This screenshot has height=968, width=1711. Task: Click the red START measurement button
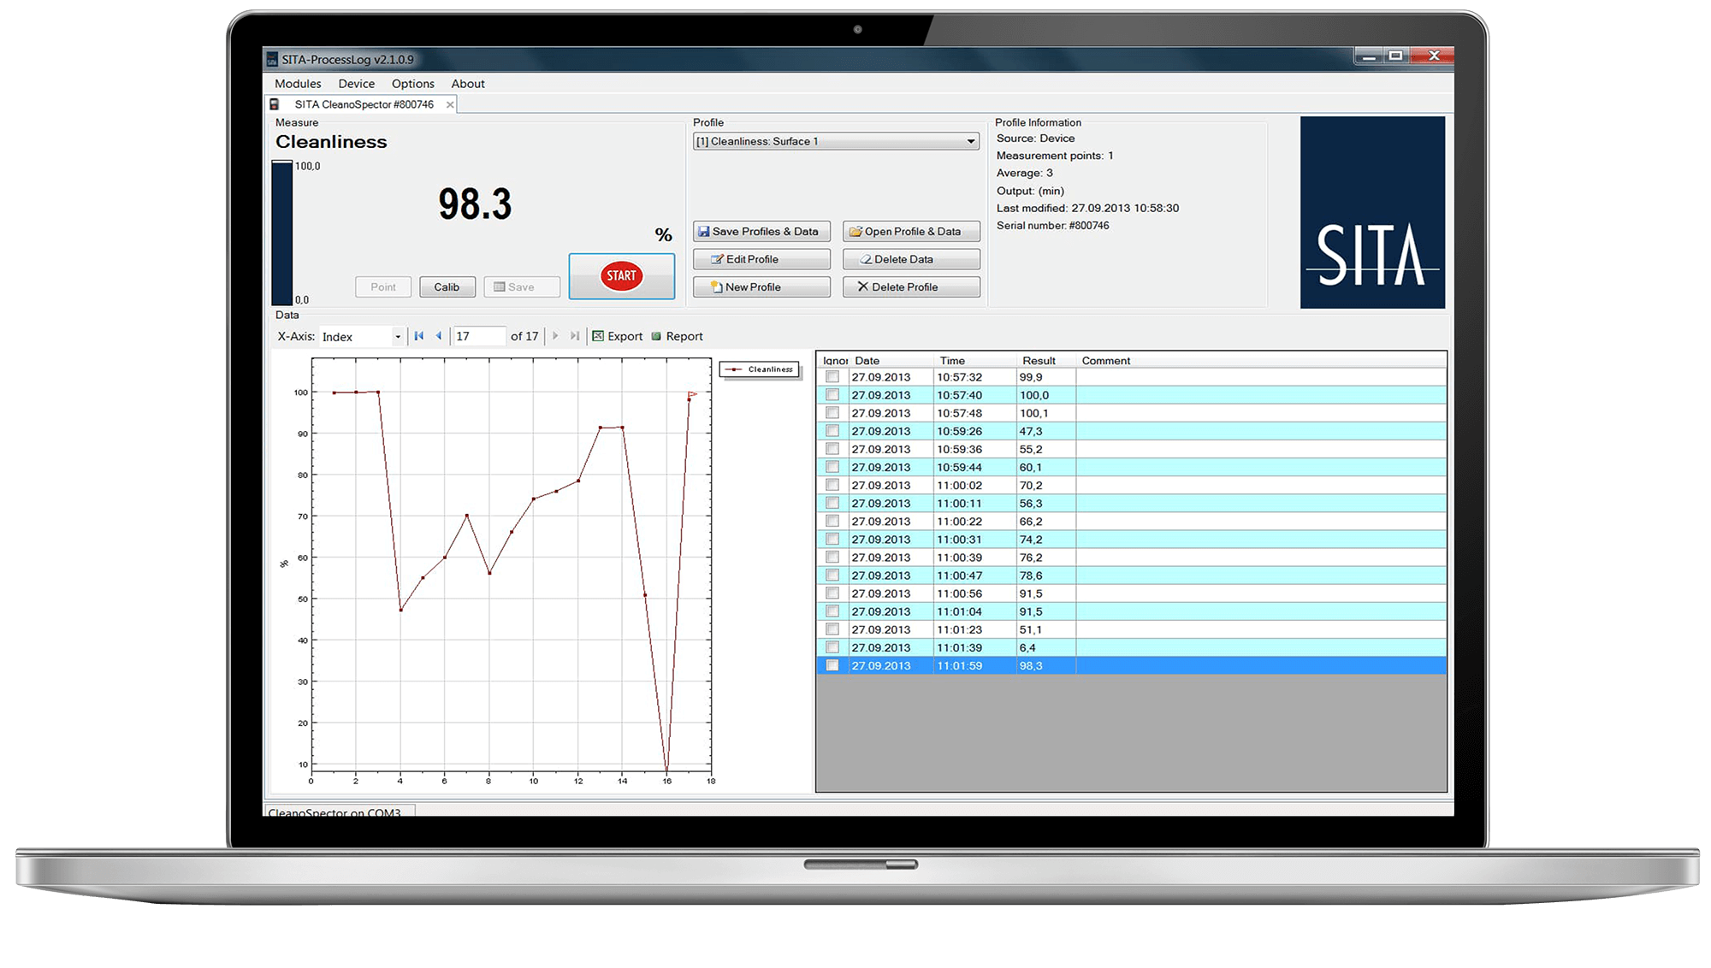click(x=621, y=275)
